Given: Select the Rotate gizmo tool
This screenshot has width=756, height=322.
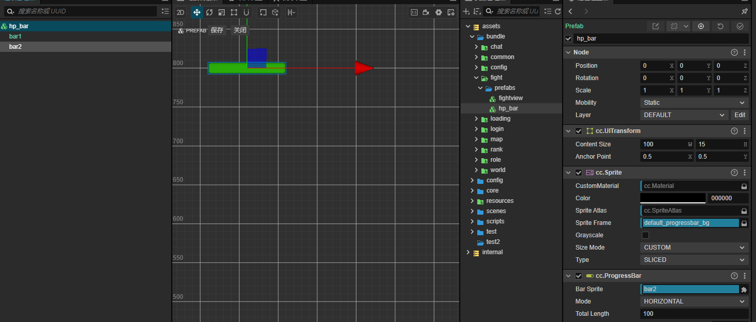Looking at the screenshot, I should coord(209,12).
